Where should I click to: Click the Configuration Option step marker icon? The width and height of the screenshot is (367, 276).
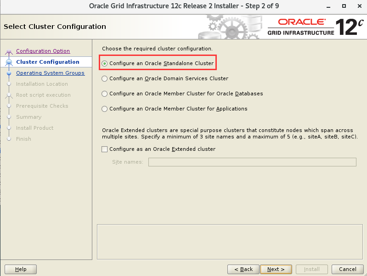pyautogui.click(x=9, y=51)
